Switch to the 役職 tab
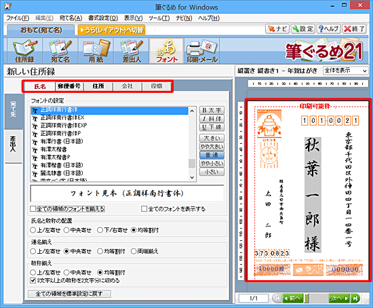This screenshot has height=308, width=373. point(156,86)
